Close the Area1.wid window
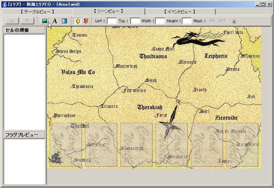Viewport: 274px width, 188px height. 269,4
